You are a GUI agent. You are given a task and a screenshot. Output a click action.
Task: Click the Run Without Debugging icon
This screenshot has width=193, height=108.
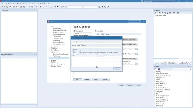[x=51, y=7]
